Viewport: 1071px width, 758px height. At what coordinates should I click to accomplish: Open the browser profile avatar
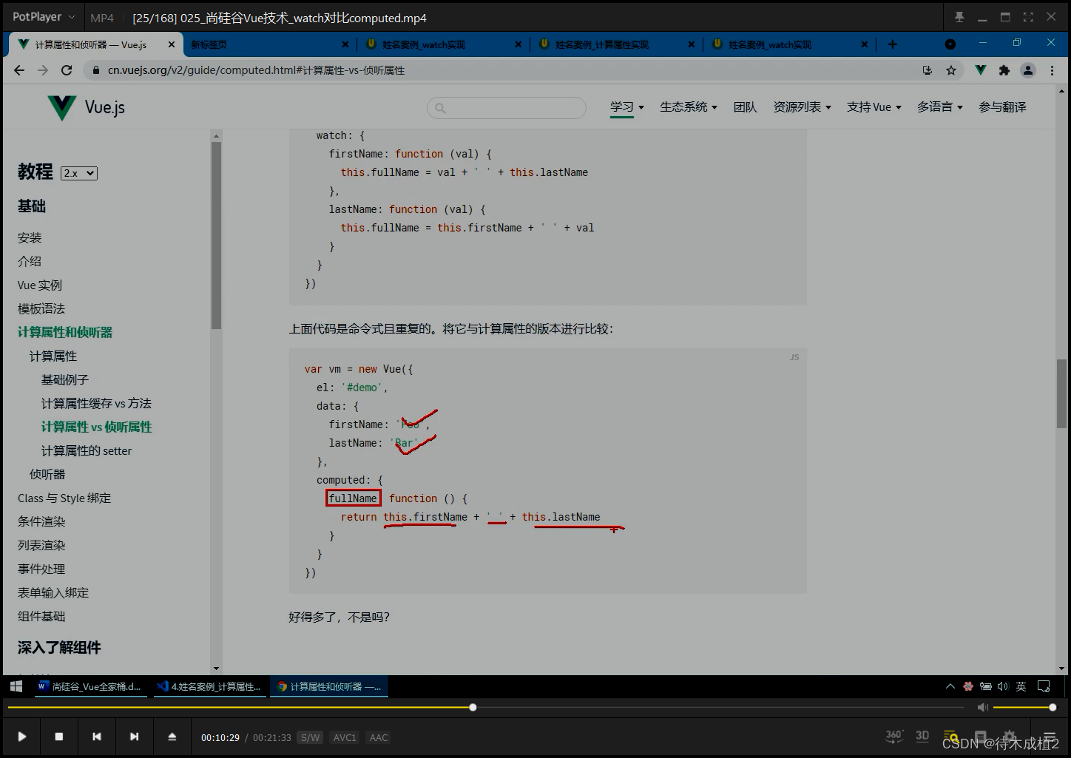point(1028,70)
